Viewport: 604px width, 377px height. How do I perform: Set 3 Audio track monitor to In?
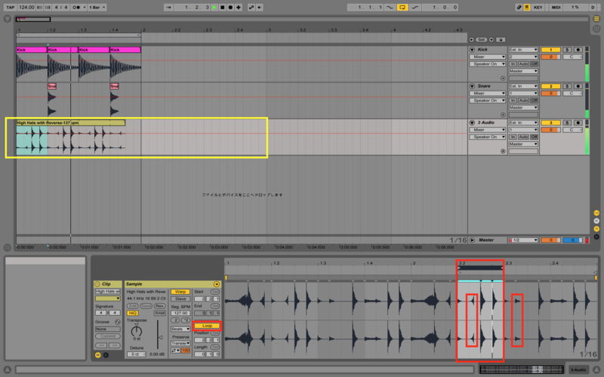tap(513, 137)
